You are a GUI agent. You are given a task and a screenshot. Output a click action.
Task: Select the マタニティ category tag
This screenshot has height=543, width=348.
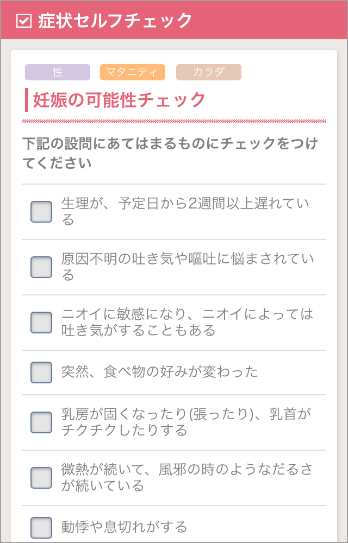tap(133, 72)
